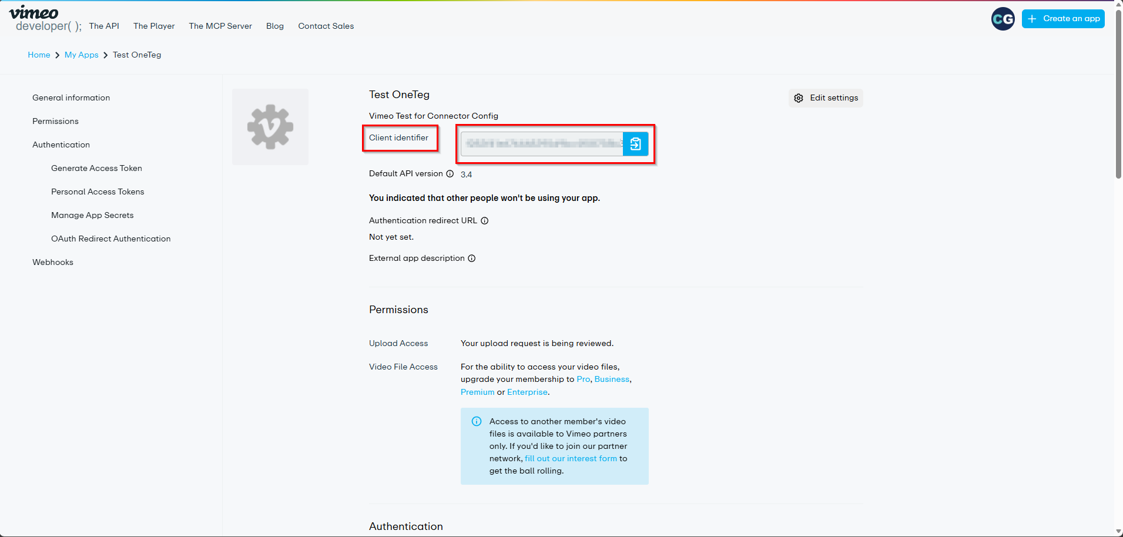The height and width of the screenshot is (537, 1123).
Task: Click the Client identifier label
Action: click(x=398, y=137)
